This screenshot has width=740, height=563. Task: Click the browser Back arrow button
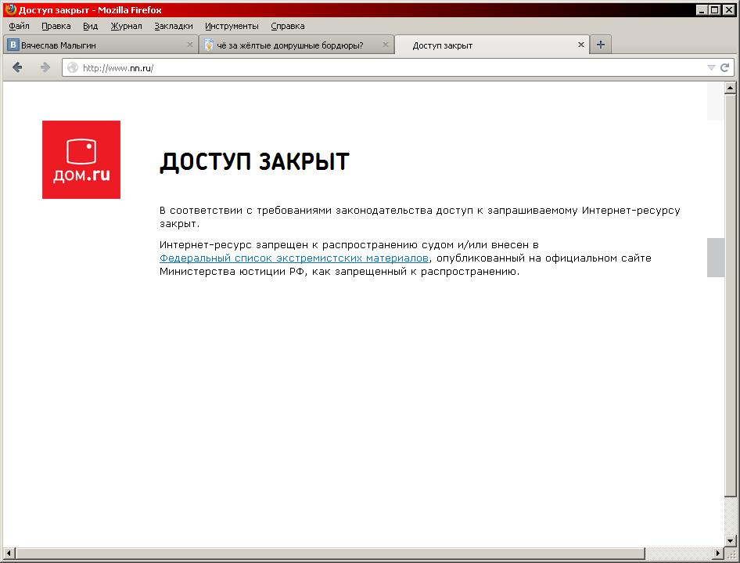tap(17, 67)
